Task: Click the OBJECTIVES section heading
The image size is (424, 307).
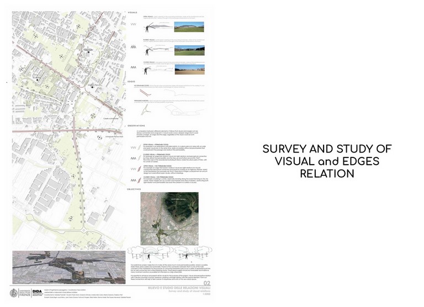Action: coord(135,188)
